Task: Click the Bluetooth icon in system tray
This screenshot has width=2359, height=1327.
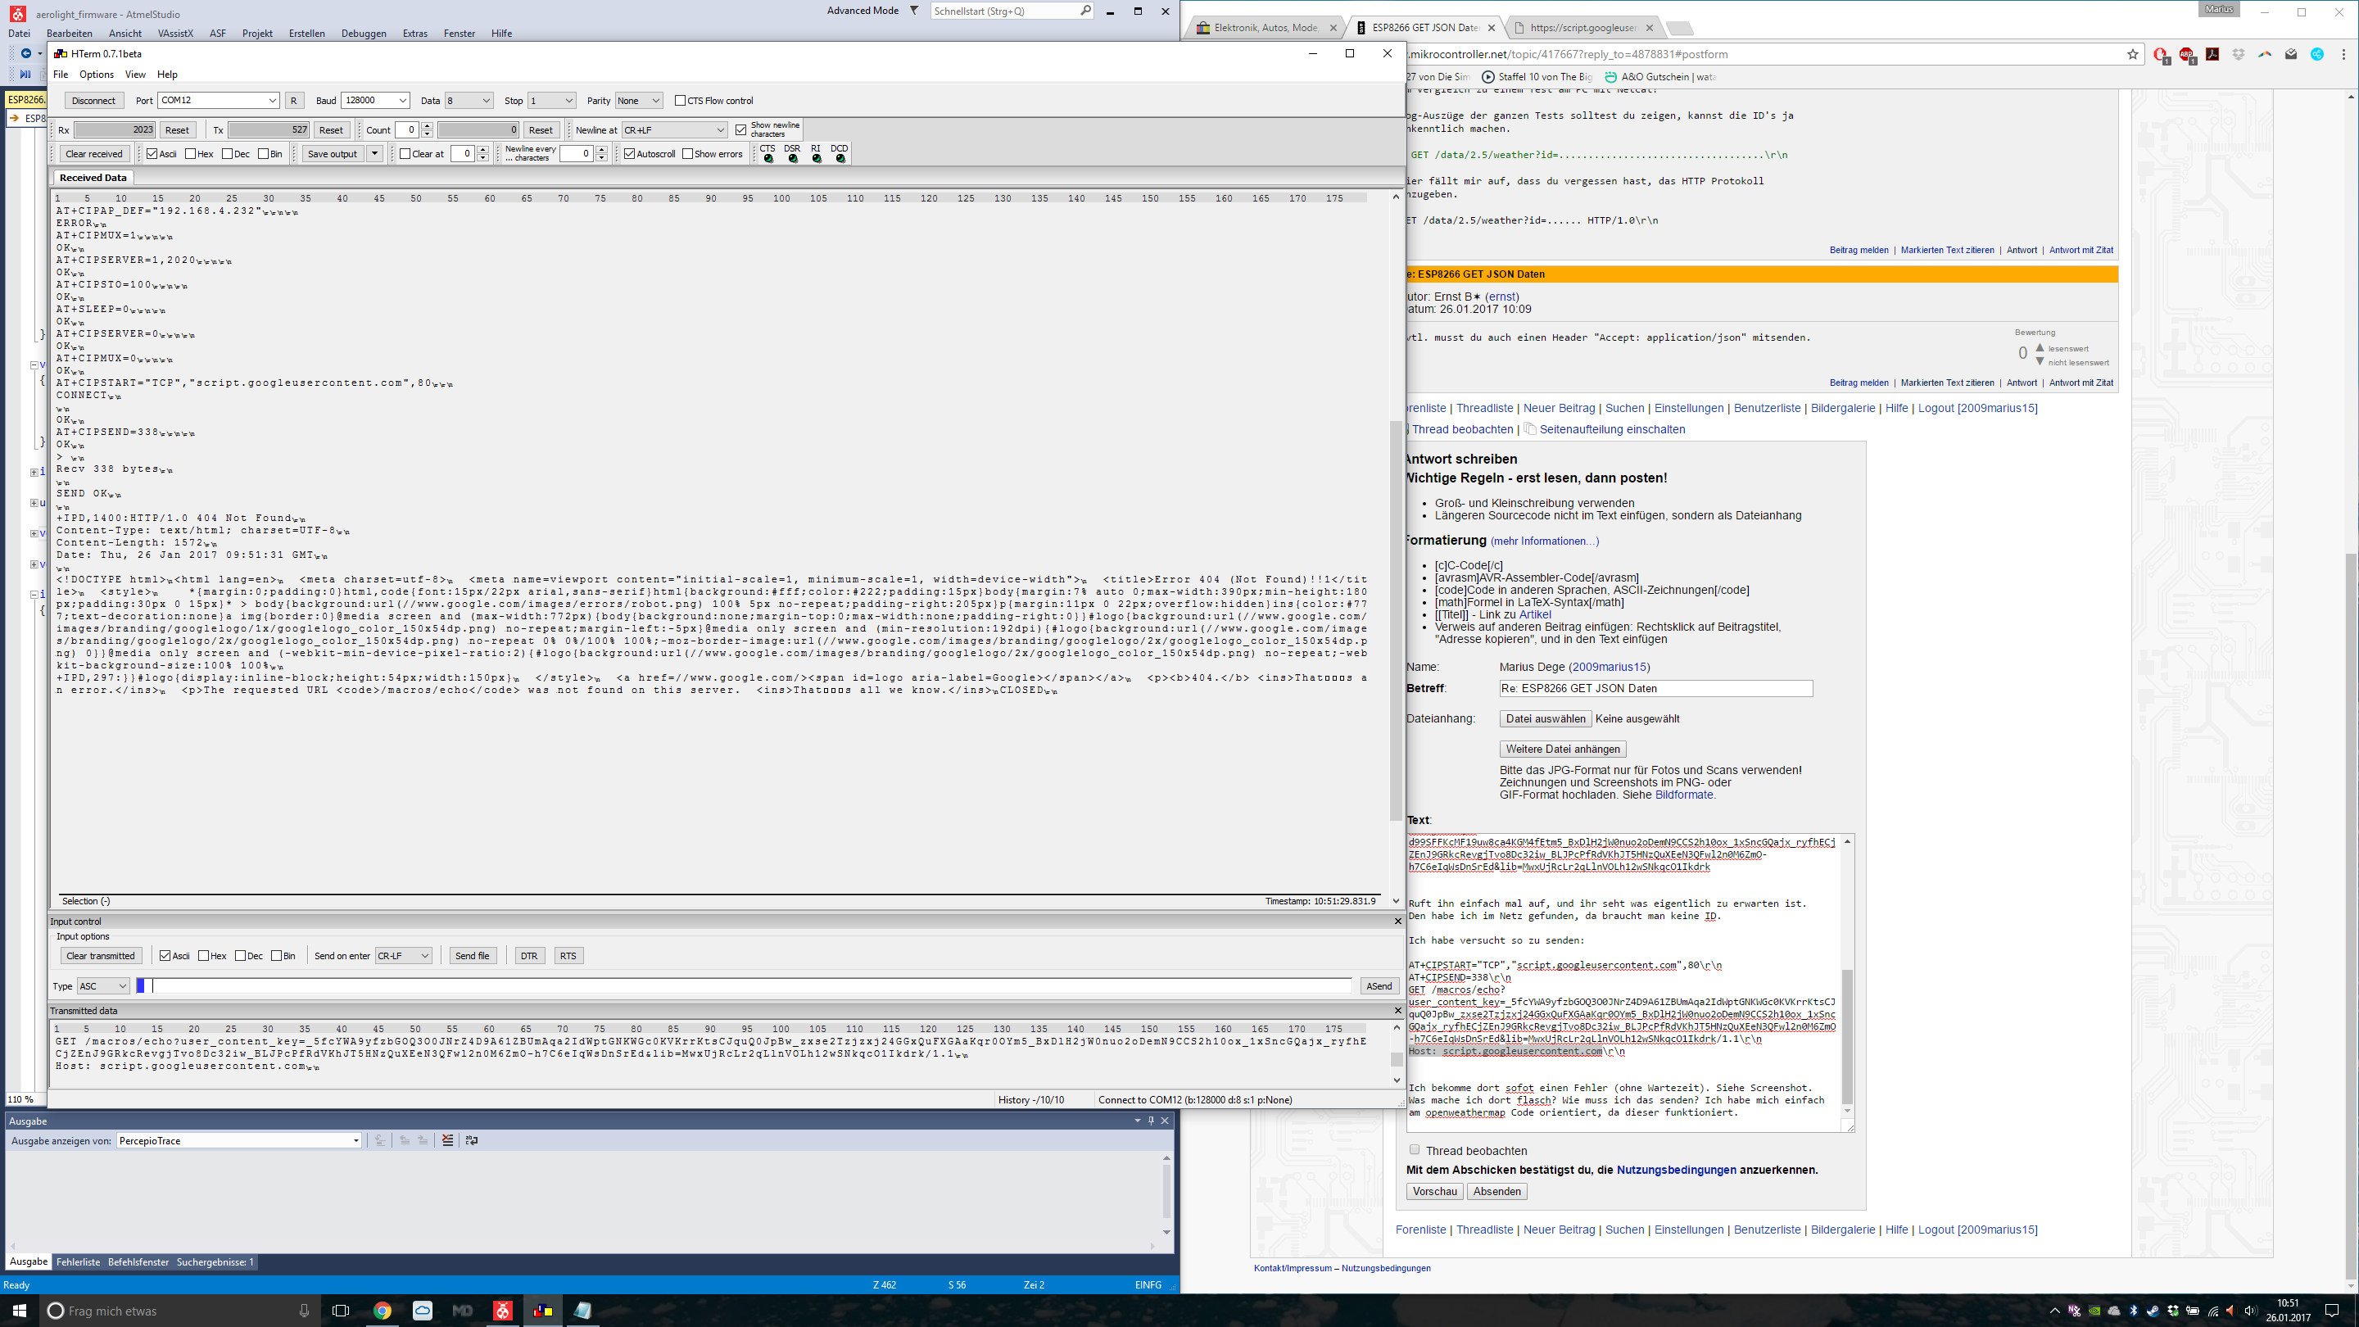Action: pos(2133,1311)
